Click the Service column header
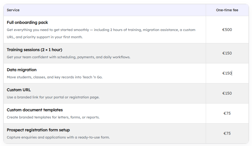252x146 pixels. coord(13,10)
